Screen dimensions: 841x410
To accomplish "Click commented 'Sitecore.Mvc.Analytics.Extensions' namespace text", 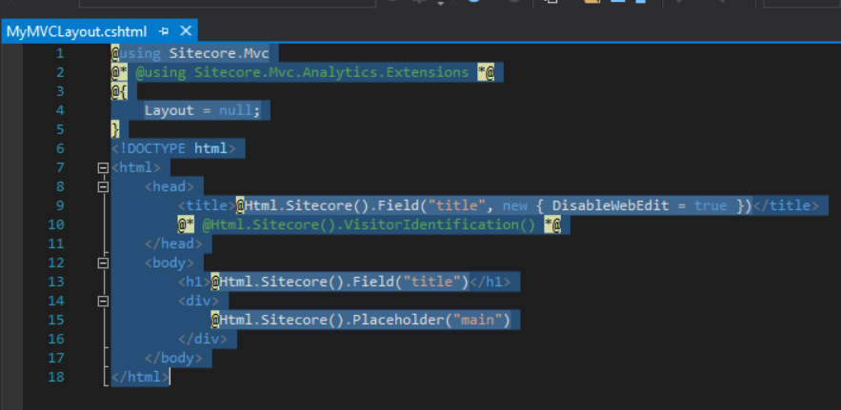I will pyautogui.click(x=331, y=72).
